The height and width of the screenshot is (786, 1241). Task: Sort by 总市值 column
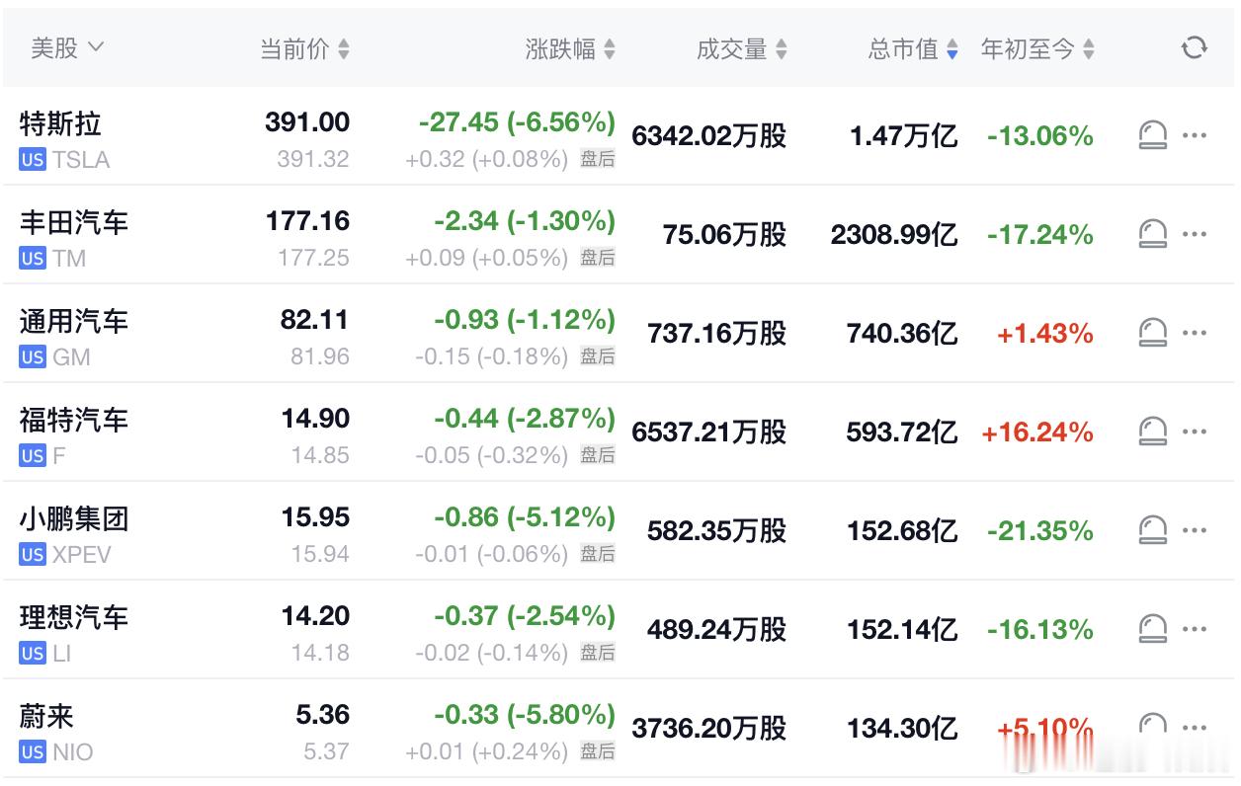click(913, 49)
